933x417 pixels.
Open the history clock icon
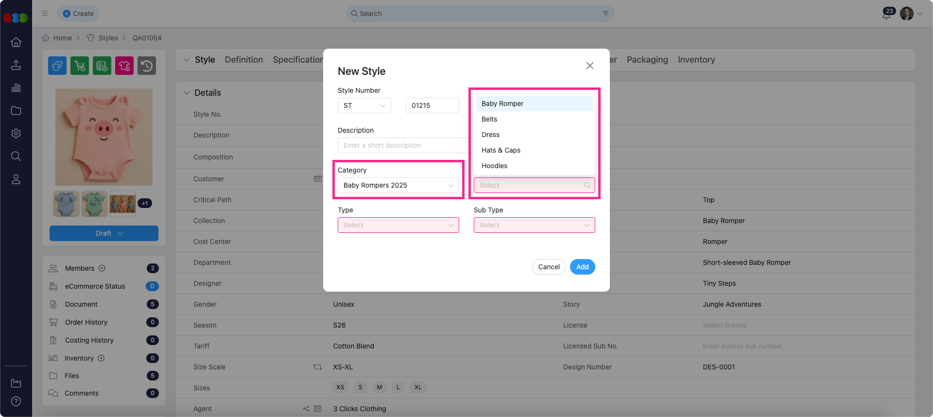(x=147, y=66)
